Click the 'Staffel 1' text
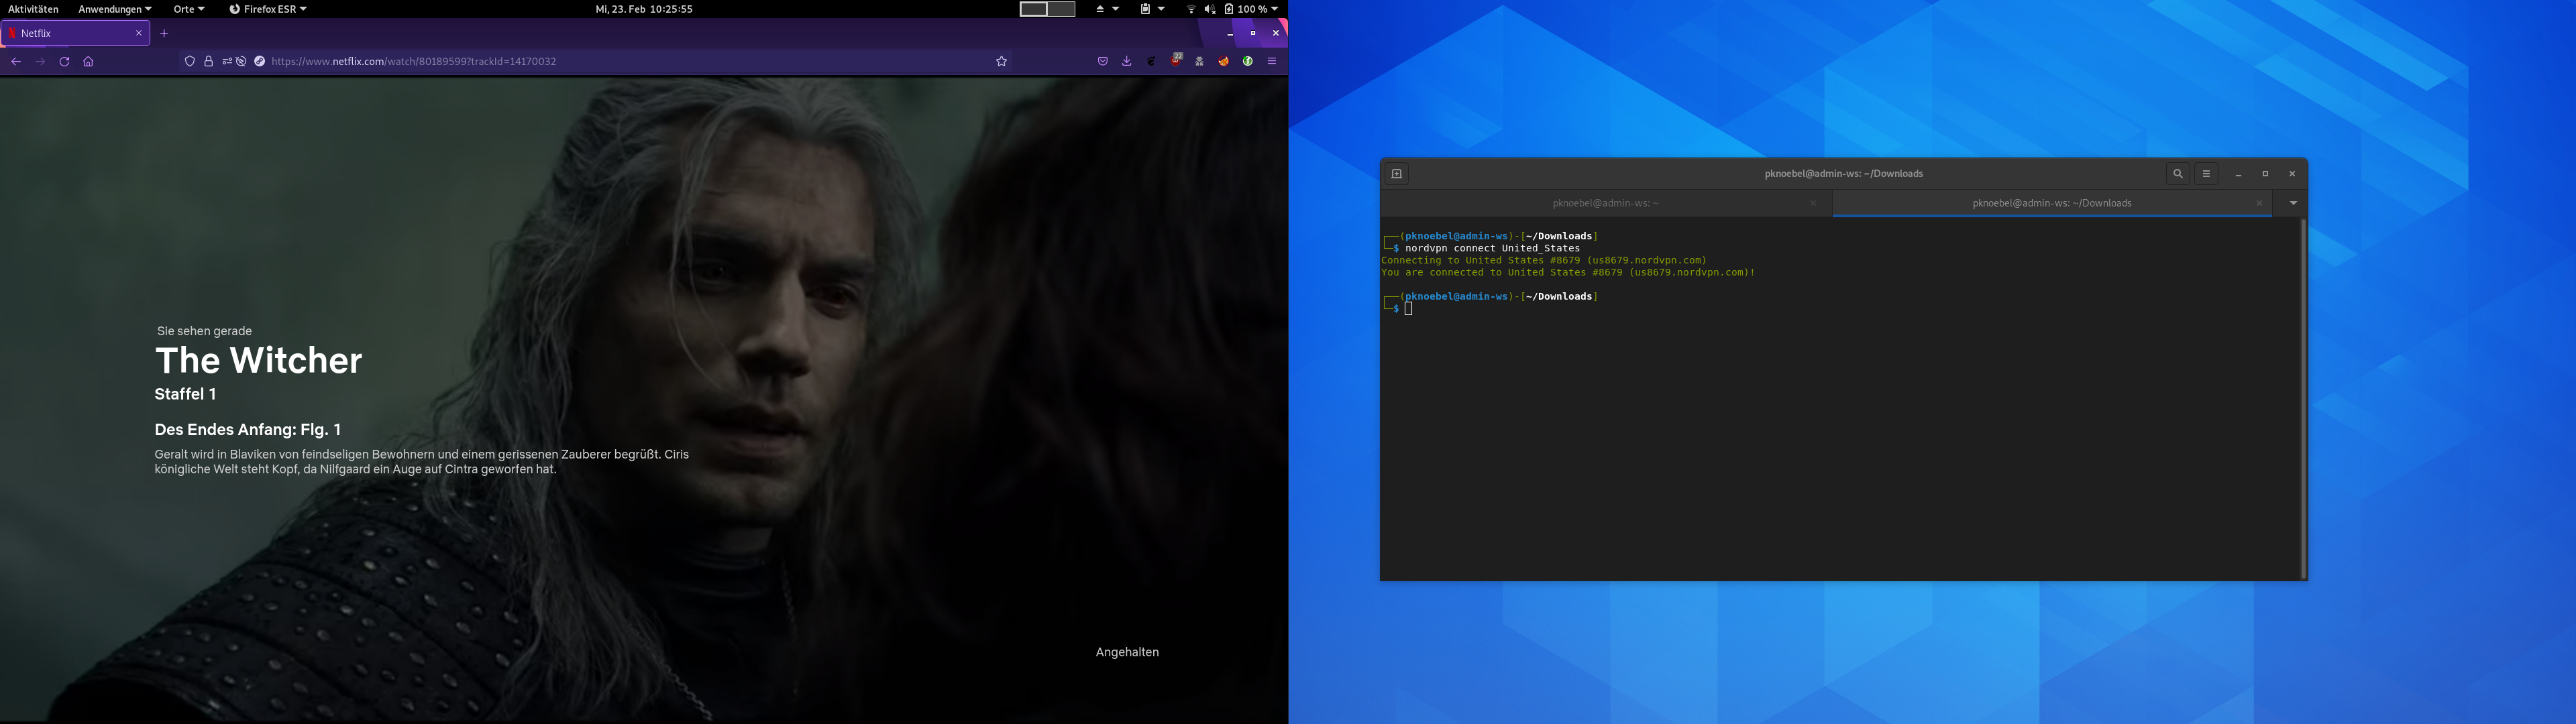Screen dimensions: 2576x724 coord(185,394)
